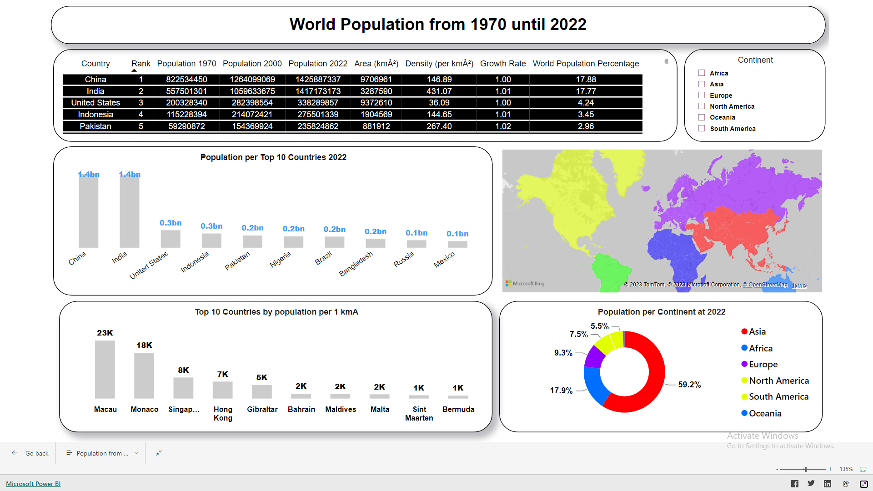Open the Population from page dropdown

pos(102,453)
